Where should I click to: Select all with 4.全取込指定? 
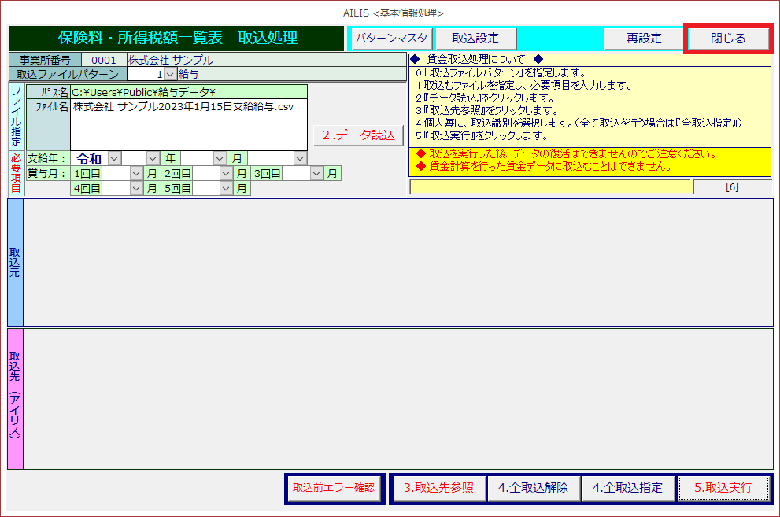point(627,488)
